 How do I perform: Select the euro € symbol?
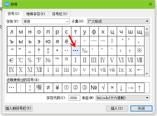click(12, 60)
